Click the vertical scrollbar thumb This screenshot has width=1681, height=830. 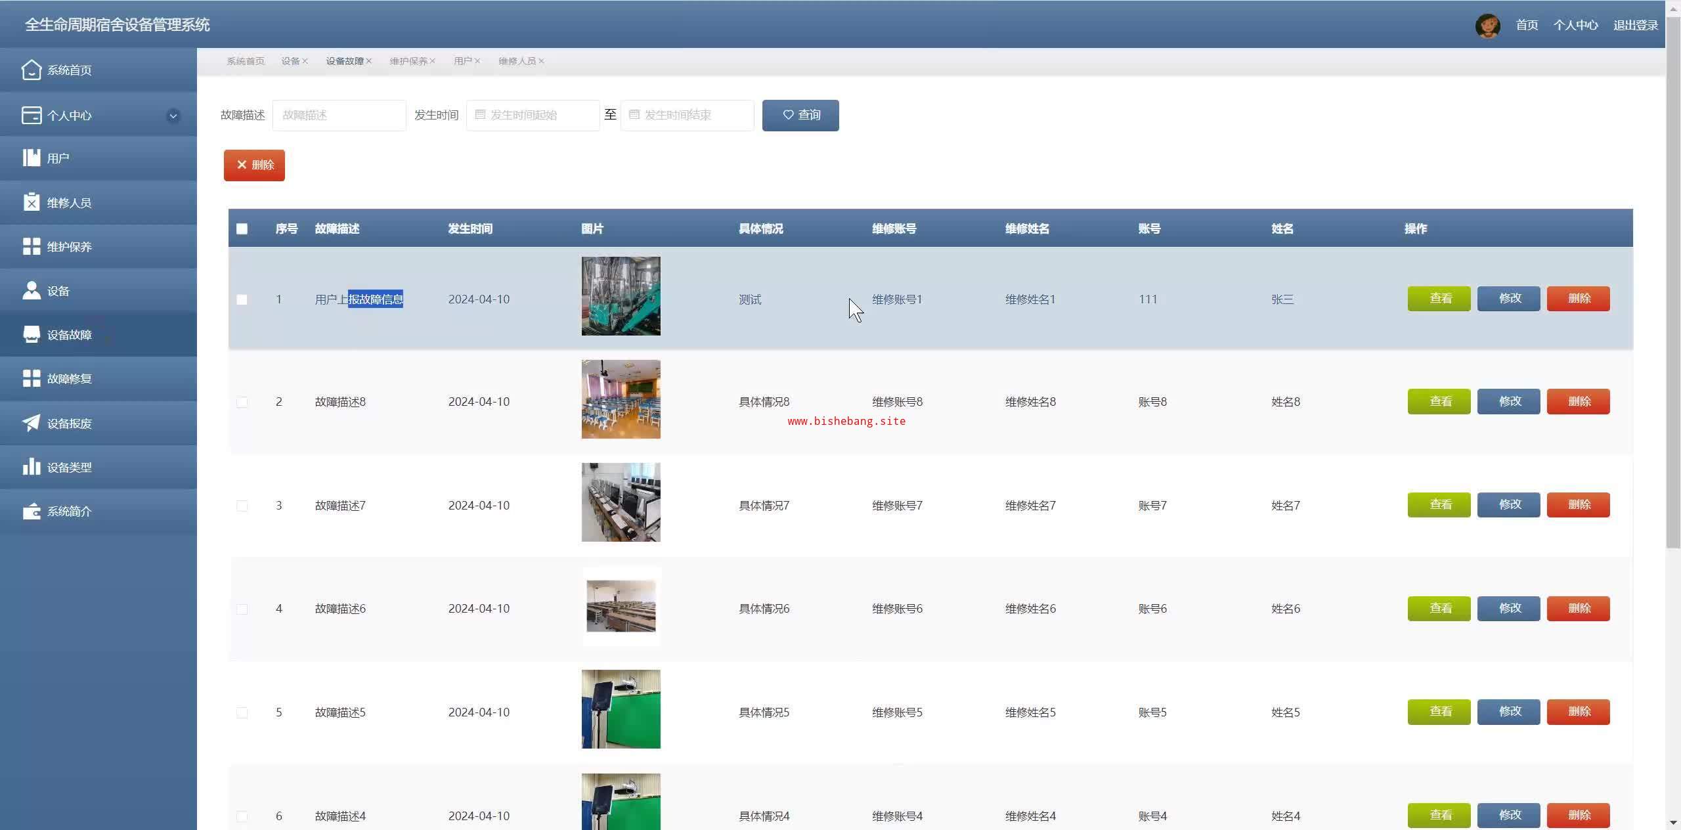tap(1672, 282)
